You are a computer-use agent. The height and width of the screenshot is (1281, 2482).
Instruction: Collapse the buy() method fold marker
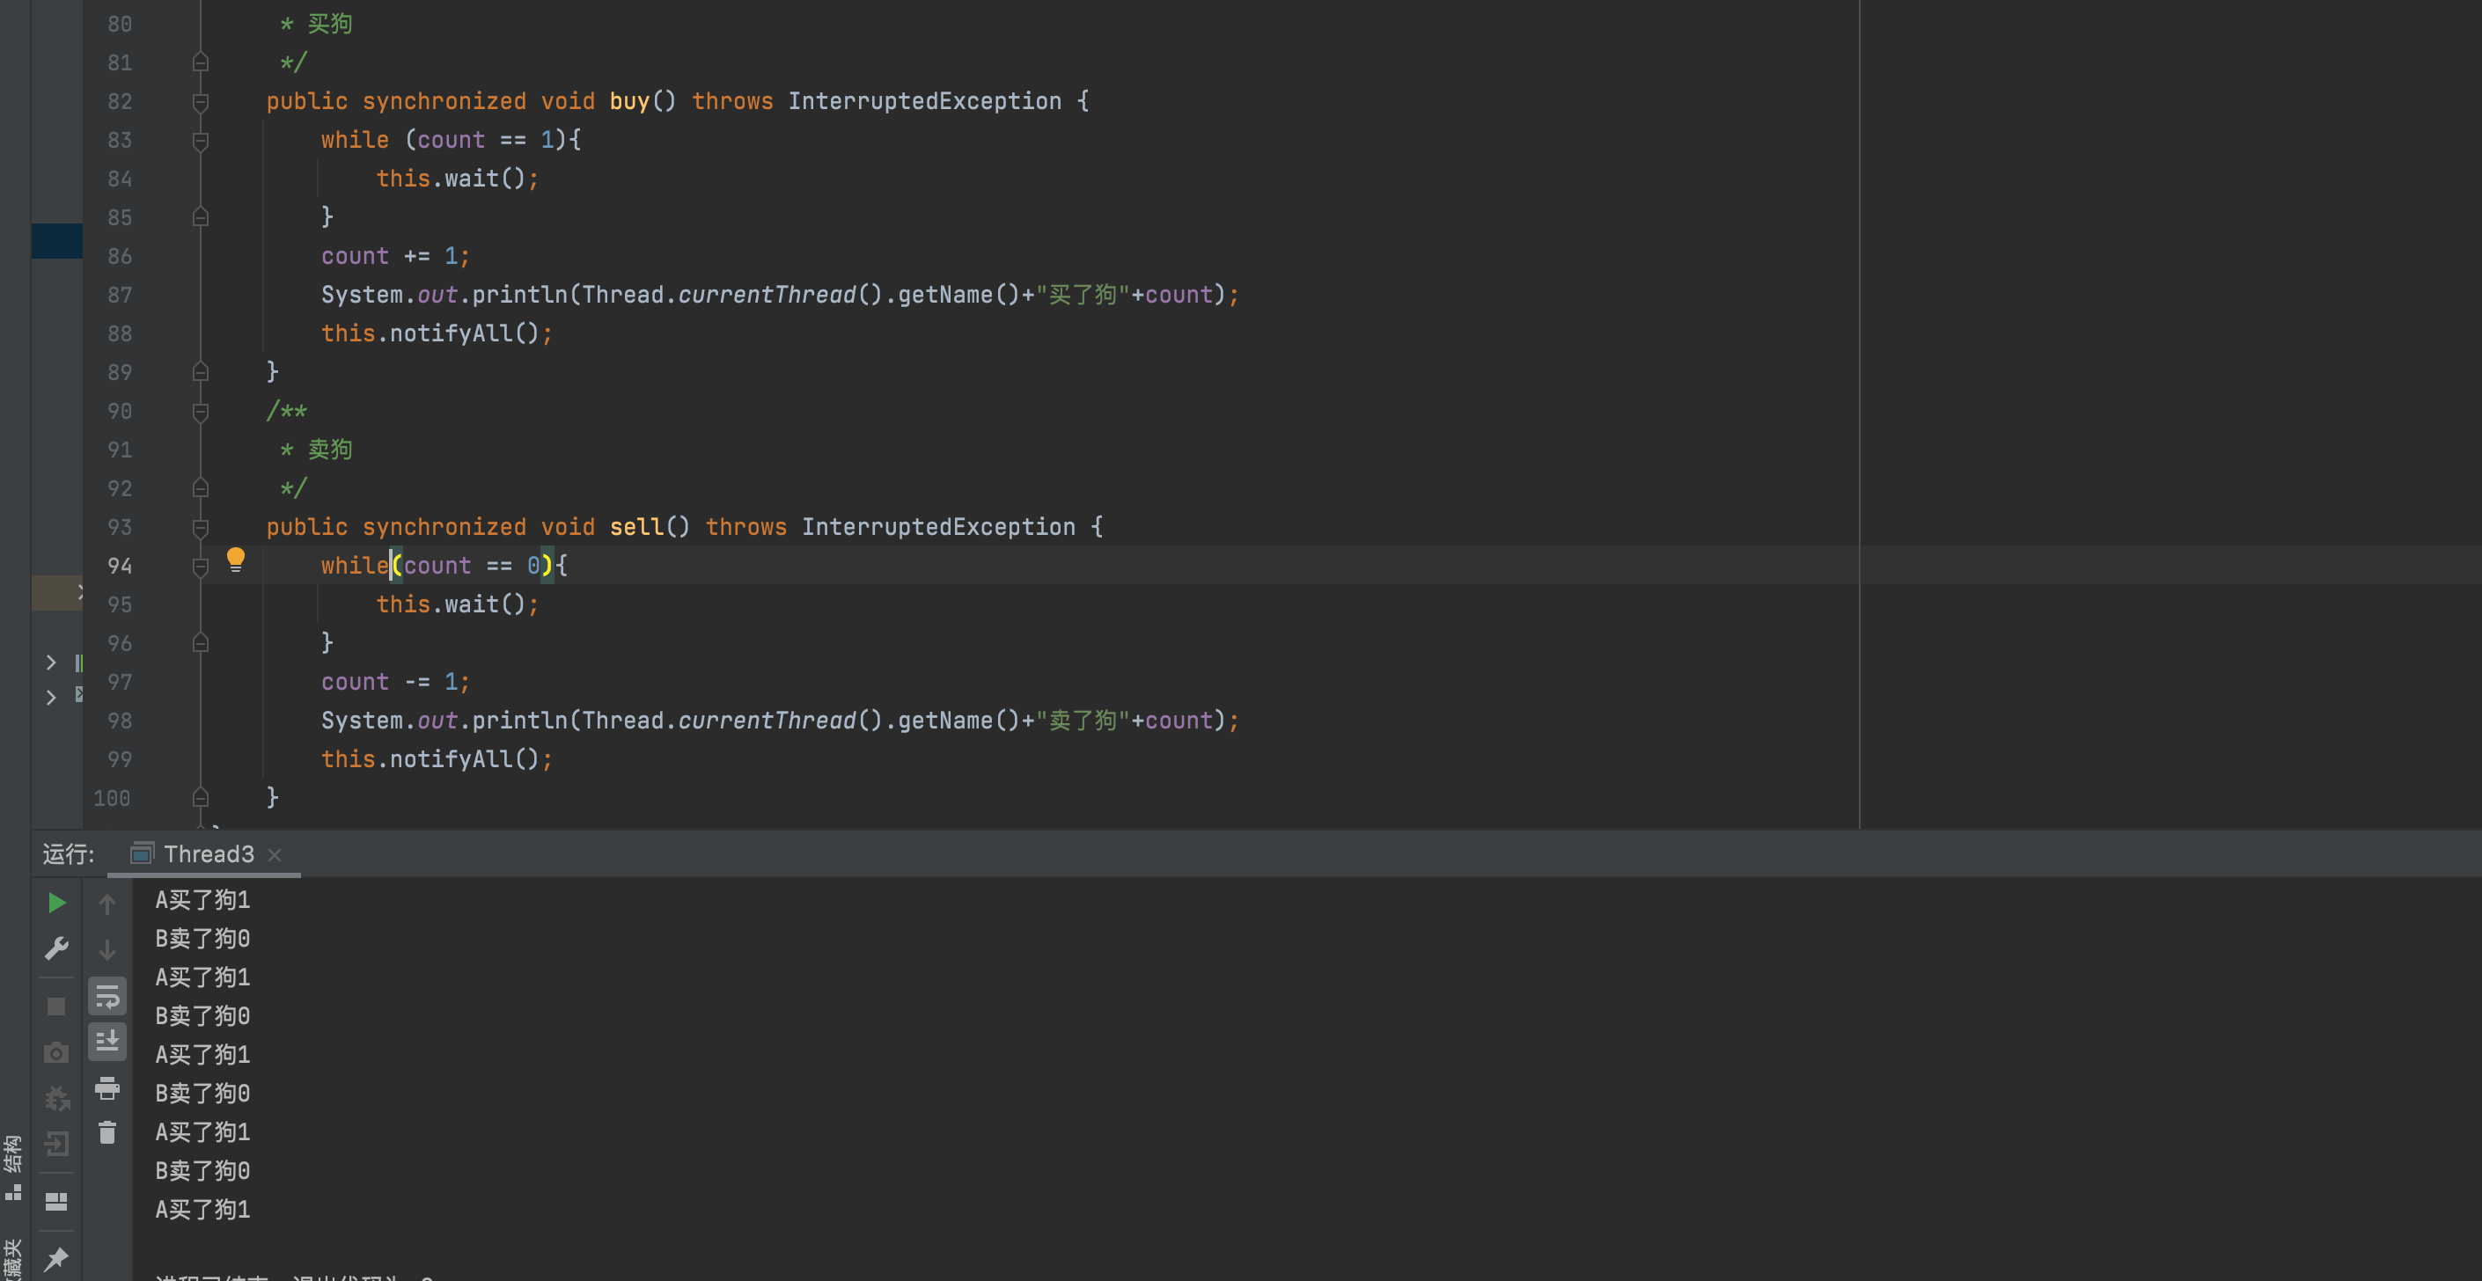click(201, 102)
